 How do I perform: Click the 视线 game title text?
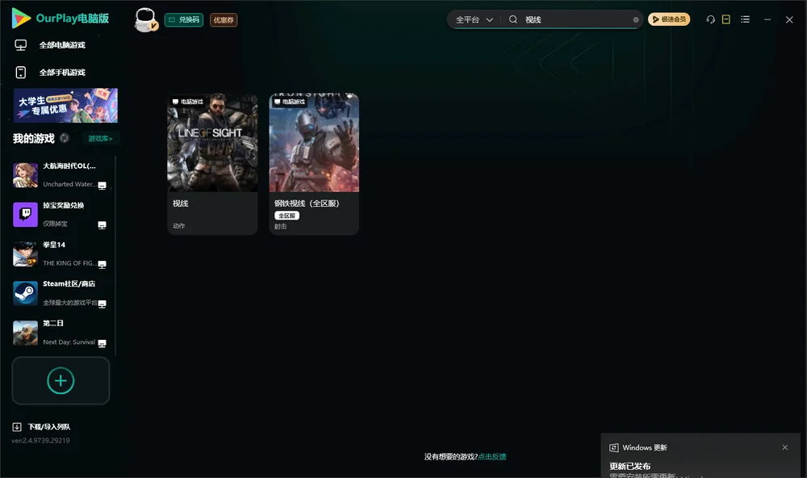[181, 203]
